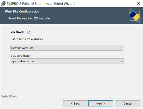143x109 pixels.
Task: Click the Next button
Action: coord(101,103)
